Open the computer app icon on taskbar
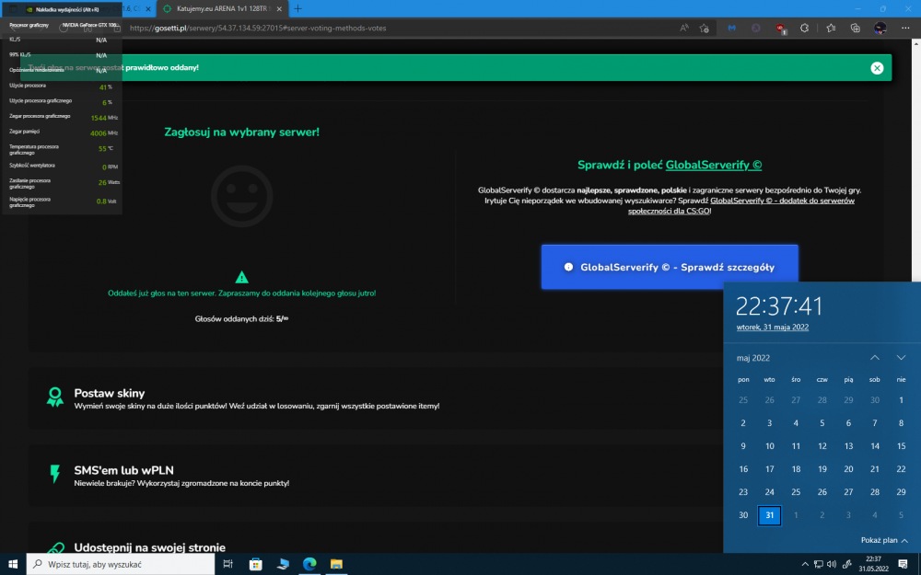Screen dimensions: 921x575 283,564
